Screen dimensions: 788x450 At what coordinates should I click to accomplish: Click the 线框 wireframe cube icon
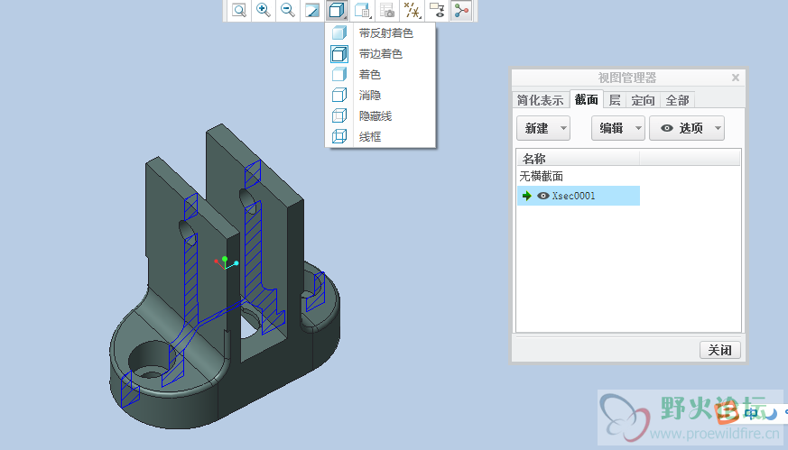coord(339,136)
